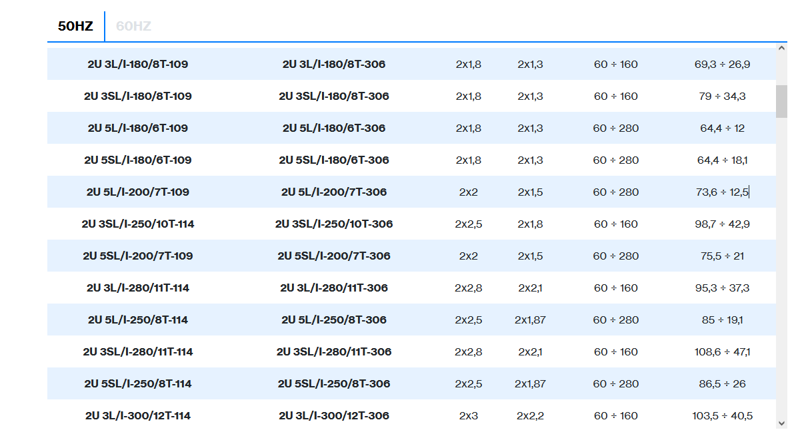Click model 2U 3SL/I-250/10T-114
The width and height of the screenshot is (806, 440).
[138, 224]
